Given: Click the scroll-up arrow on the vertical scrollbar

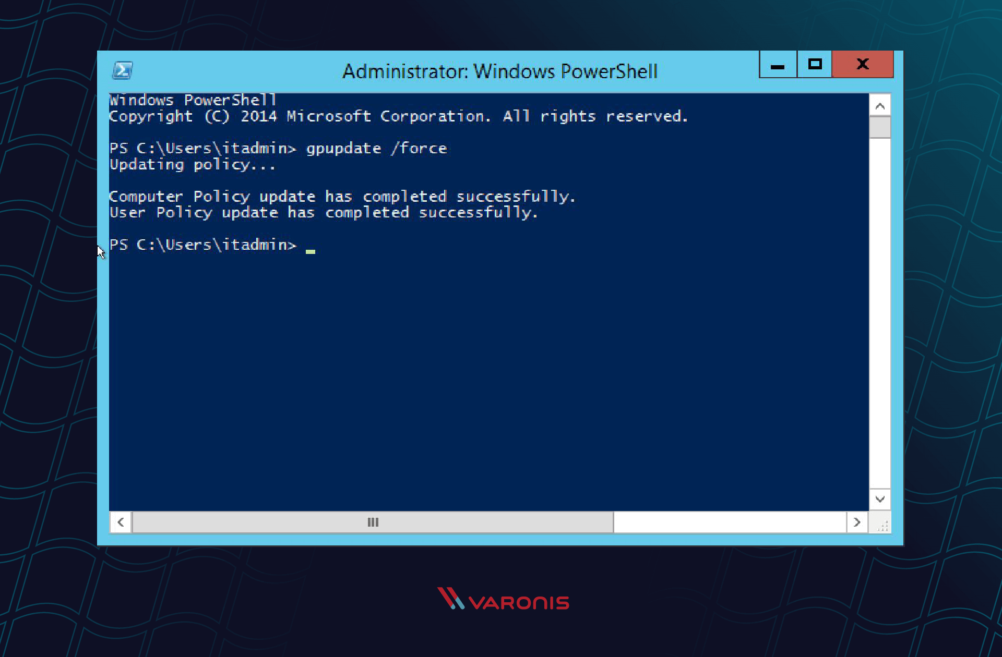Looking at the screenshot, I should tap(880, 105).
